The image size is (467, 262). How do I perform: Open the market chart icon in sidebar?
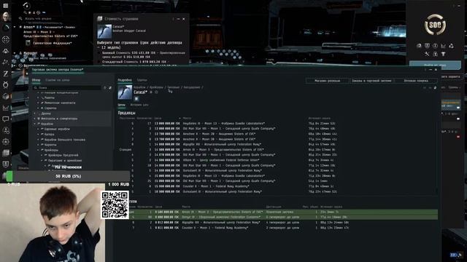[5, 108]
